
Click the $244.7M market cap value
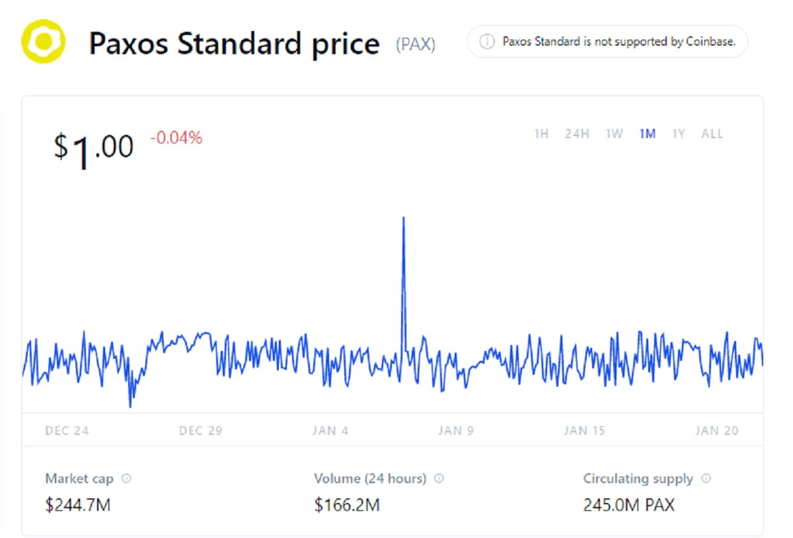click(78, 506)
